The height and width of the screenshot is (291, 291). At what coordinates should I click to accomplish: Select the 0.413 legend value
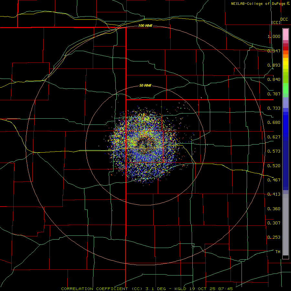274,194
